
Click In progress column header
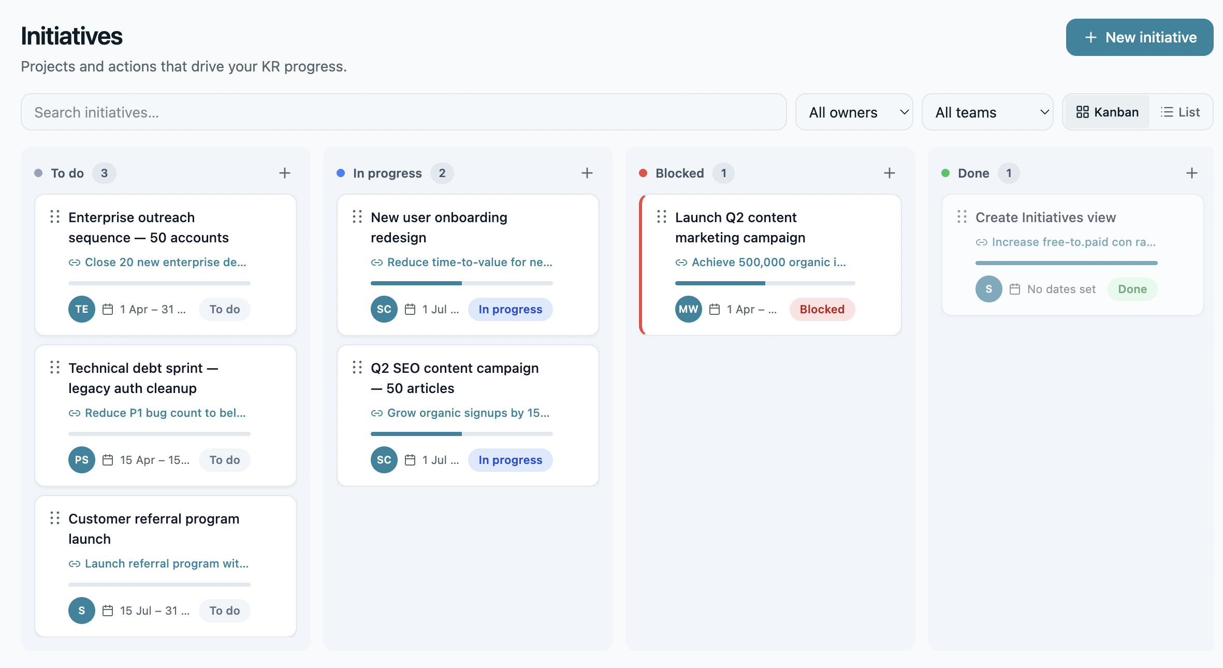coord(387,173)
